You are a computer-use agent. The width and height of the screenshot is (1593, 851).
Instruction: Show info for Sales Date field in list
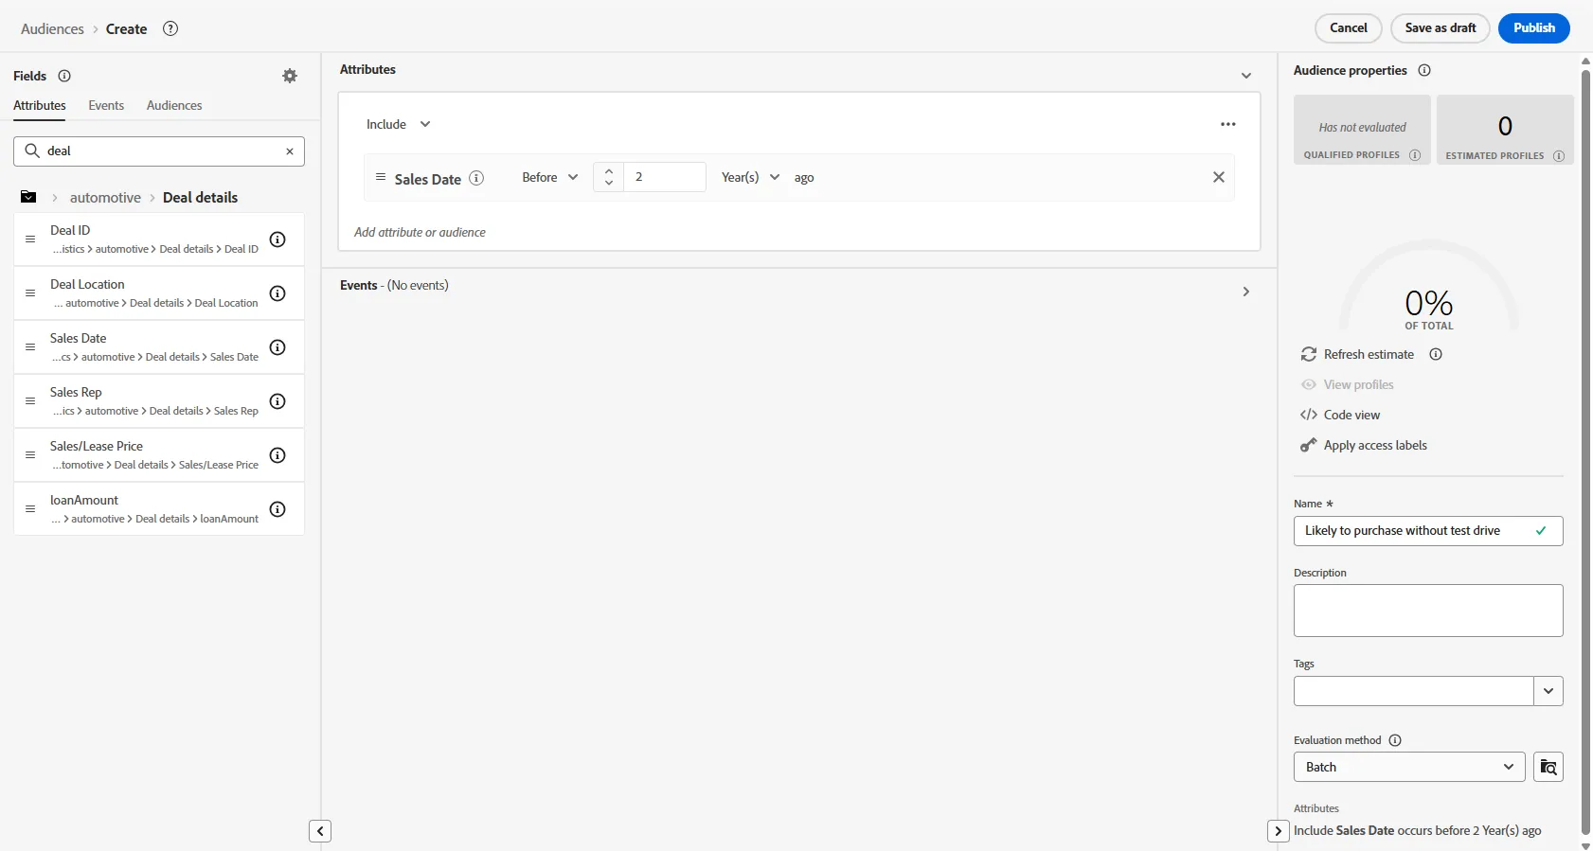pyautogui.click(x=277, y=347)
